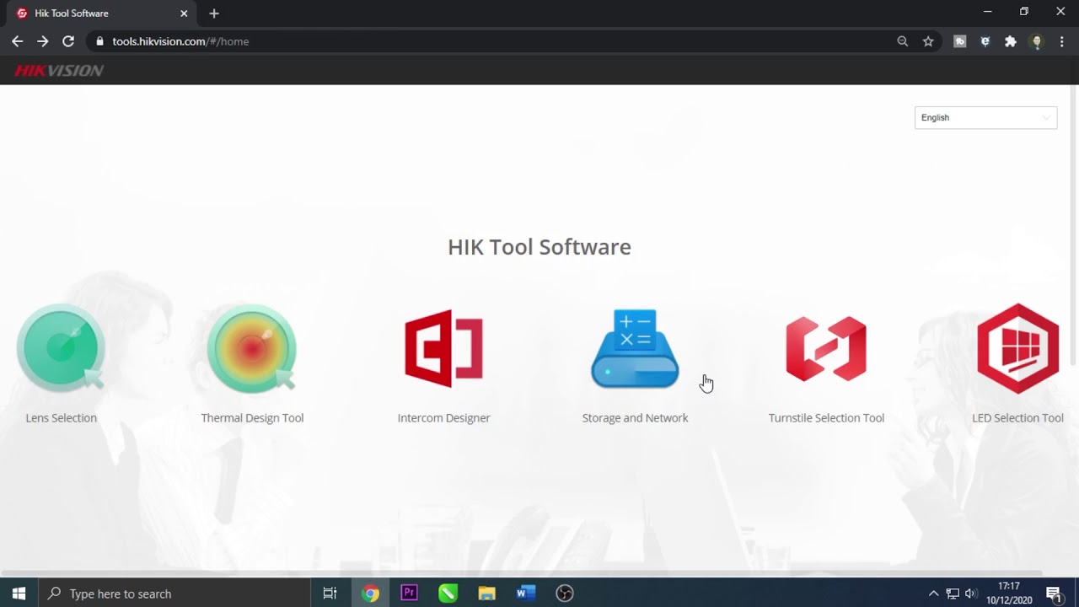
Task: Click the Intercom Designer label
Action: 443,418
